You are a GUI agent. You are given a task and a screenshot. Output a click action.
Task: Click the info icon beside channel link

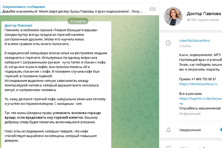pos(168,43)
